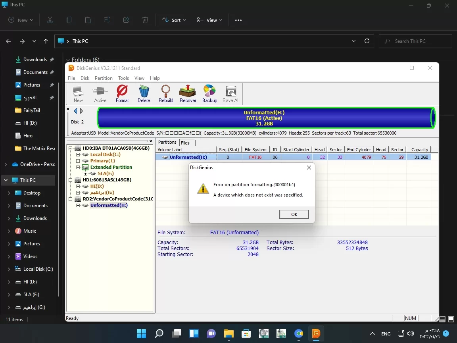Image resolution: width=457 pixels, height=343 pixels.
Task: Click the Recover toolbar icon
Action: [188, 94]
